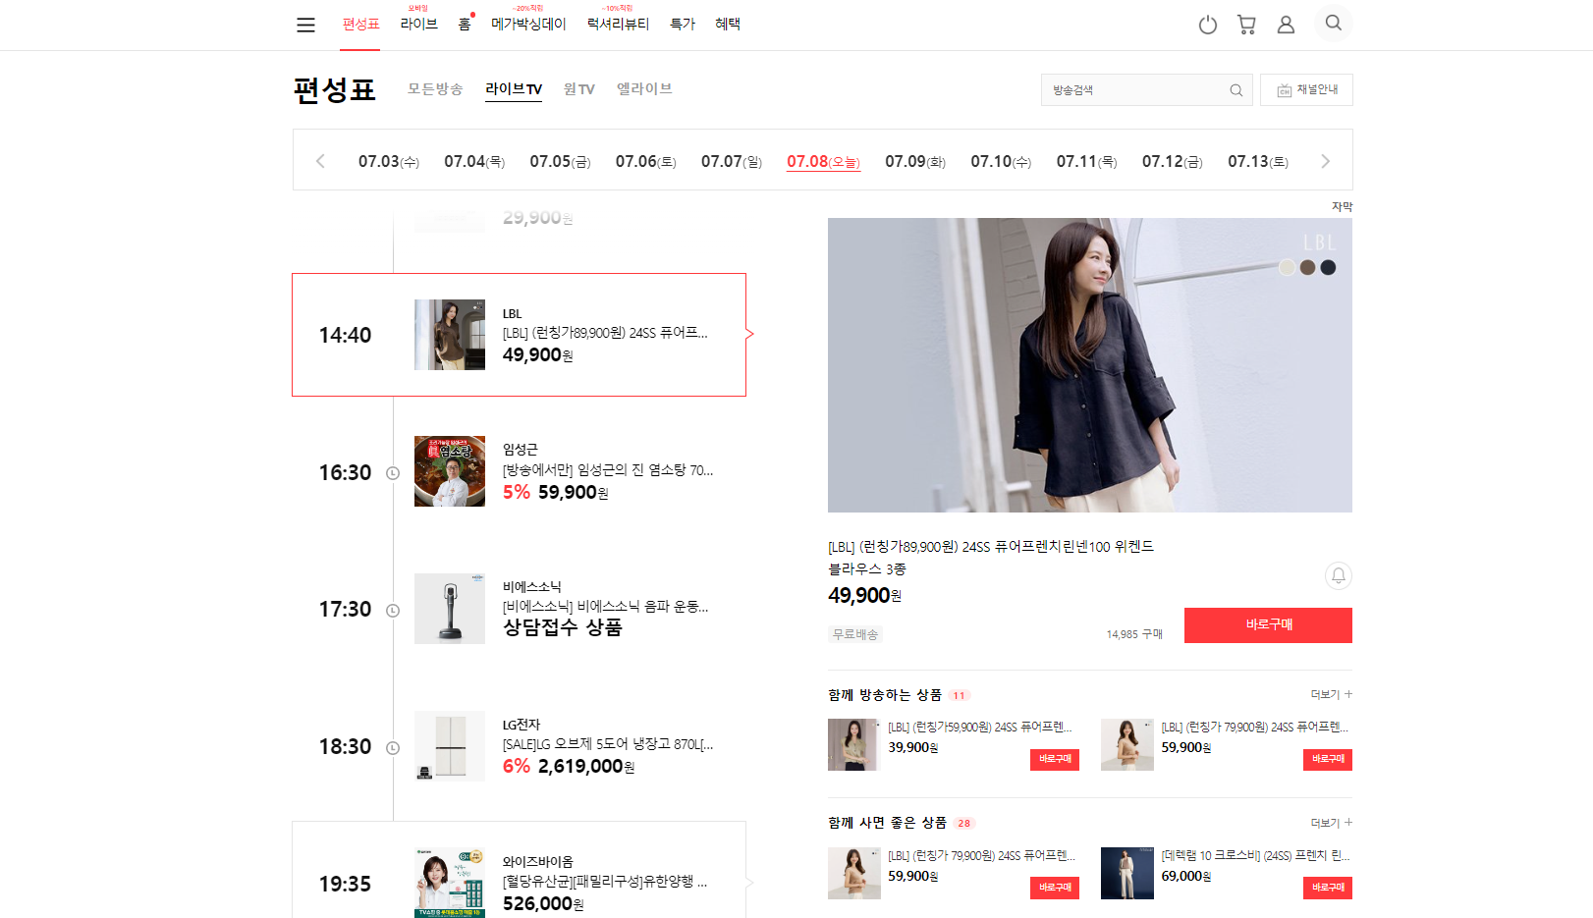This screenshot has height=918, width=1593.
Task: Select date 07.13(토)
Action: pyautogui.click(x=1258, y=161)
